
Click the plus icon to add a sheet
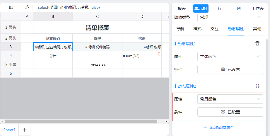click(25, 130)
